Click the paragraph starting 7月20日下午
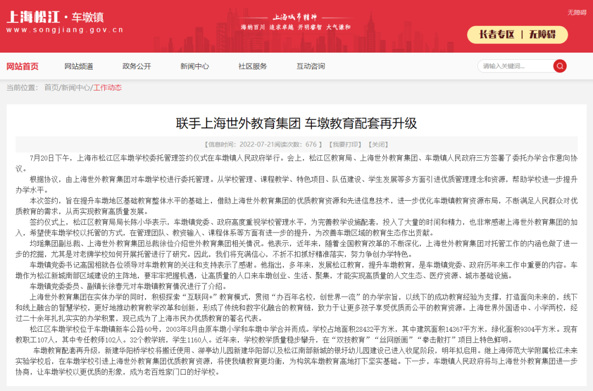Image resolution: width=593 pixels, height=391 pixels. point(296,163)
